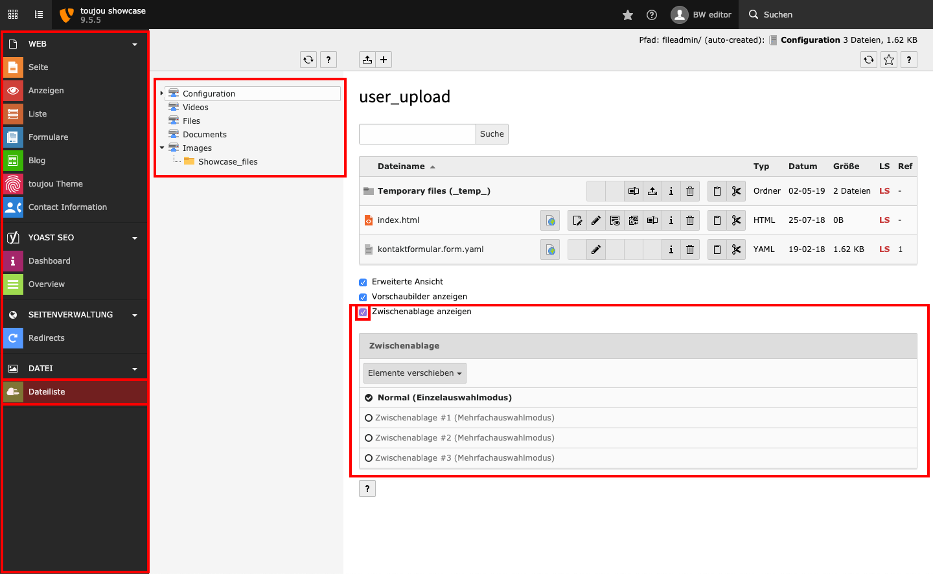Uncheck Erweiterte Ansicht checkbox
Viewport: 933px width, 574px height.
pyautogui.click(x=363, y=282)
